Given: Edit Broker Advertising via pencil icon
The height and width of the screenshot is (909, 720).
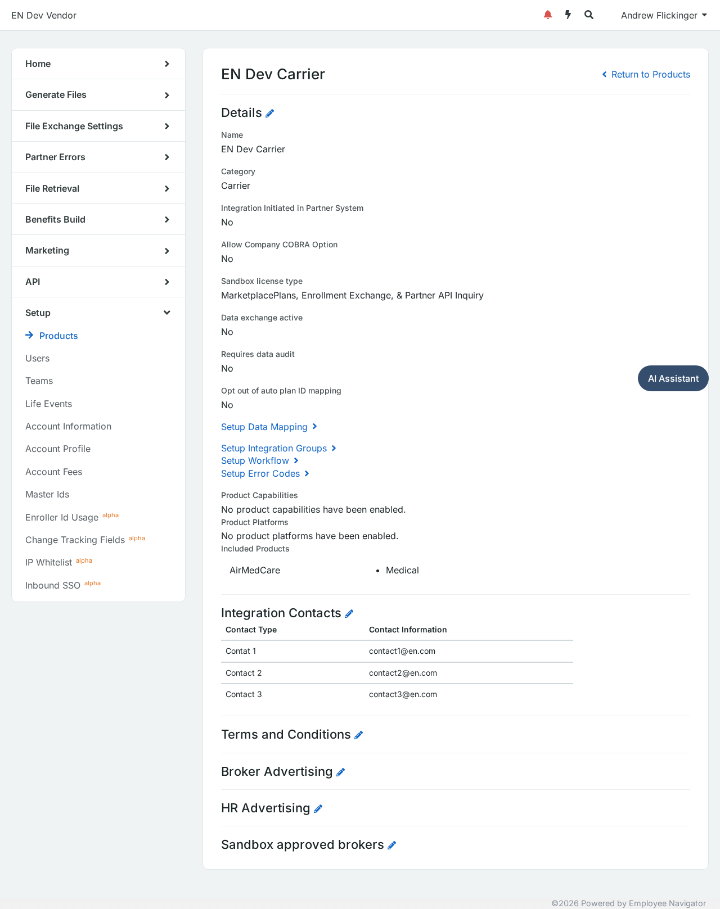Looking at the screenshot, I should click(x=341, y=772).
